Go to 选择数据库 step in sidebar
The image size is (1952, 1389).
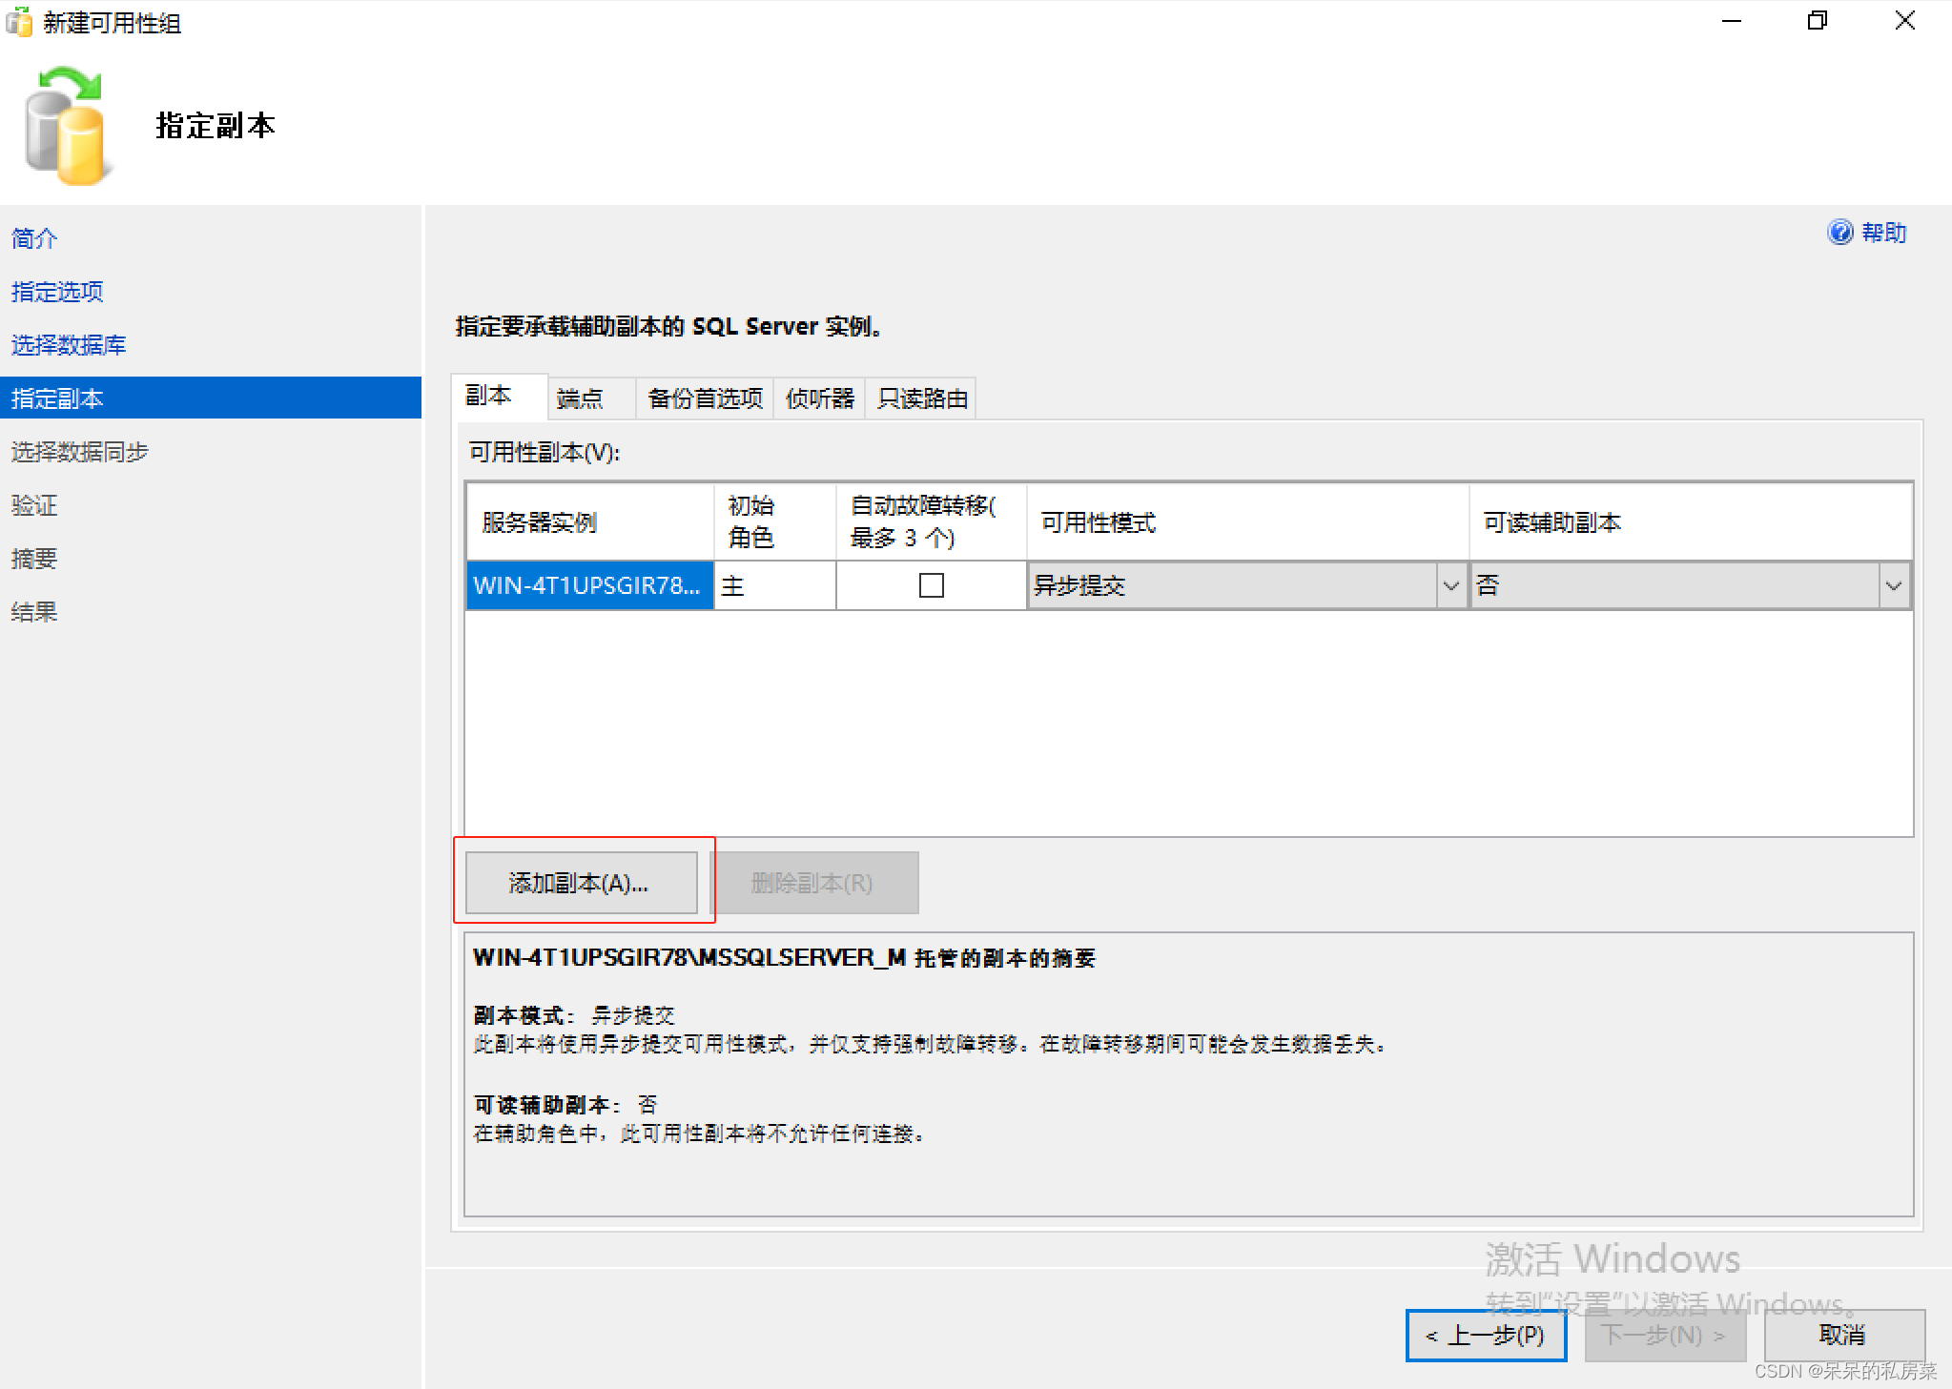point(69,345)
